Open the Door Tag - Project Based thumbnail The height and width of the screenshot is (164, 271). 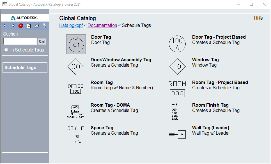177,44
